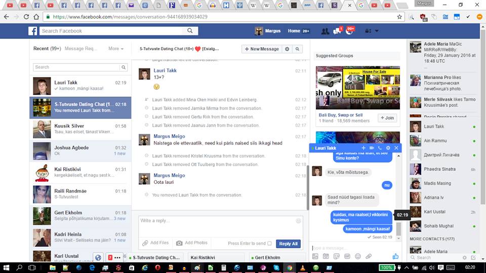Open Windows Task View

pos(31,267)
